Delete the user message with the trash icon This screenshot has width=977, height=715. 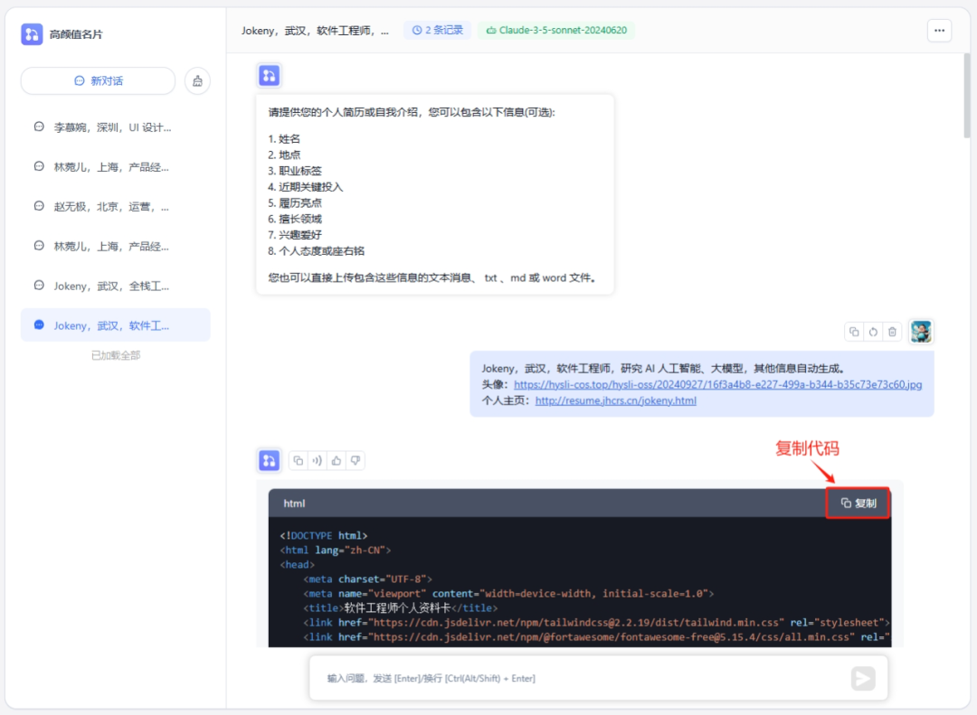tap(892, 332)
